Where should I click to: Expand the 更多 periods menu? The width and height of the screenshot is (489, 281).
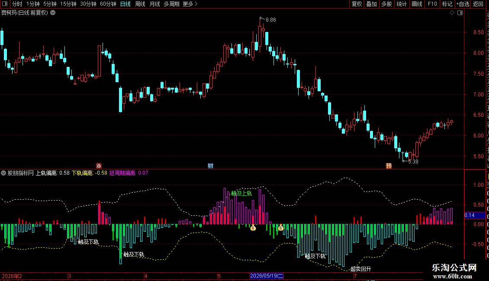tap(190, 4)
